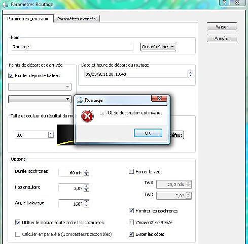The image size is (248, 244).
Task: Open the Ocean's Songs boat dropdown
Action: click(158, 47)
